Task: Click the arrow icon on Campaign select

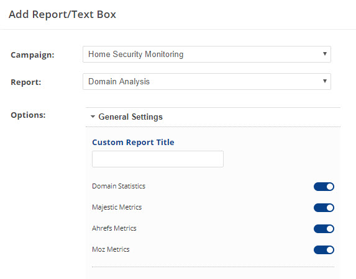Action: click(325, 54)
